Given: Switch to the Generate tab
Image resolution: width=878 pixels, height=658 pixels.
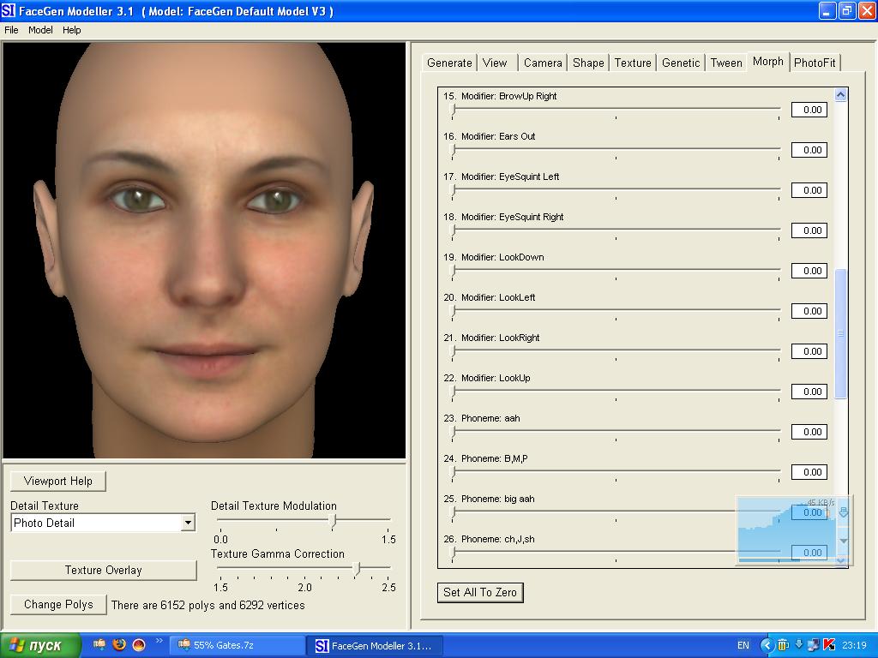Looking at the screenshot, I should tap(449, 63).
